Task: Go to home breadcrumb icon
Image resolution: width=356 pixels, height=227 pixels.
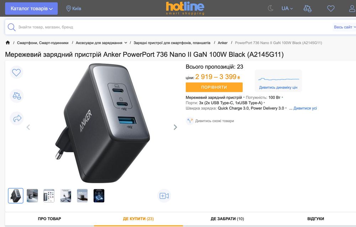Action: click(x=8, y=42)
